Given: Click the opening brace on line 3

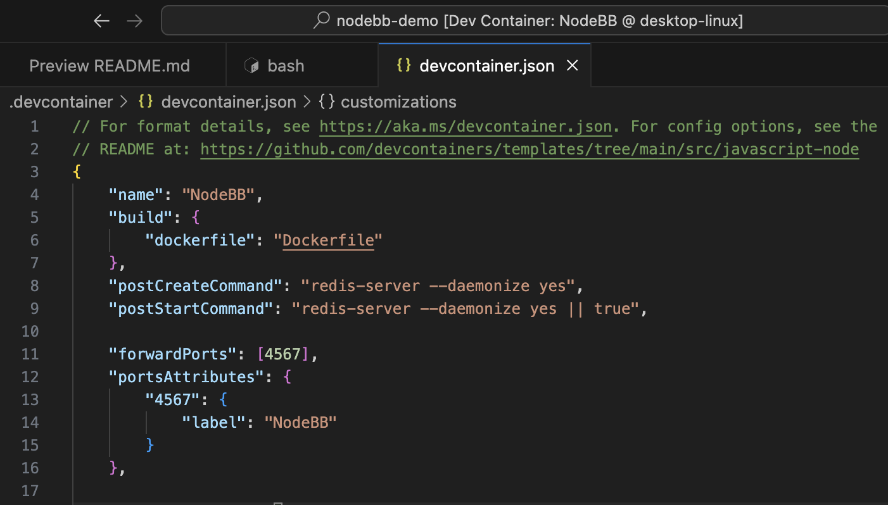Looking at the screenshot, I should (77, 172).
